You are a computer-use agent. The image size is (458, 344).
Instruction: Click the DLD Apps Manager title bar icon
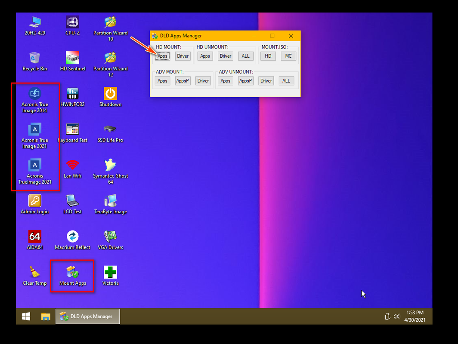(x=155, y=36)
